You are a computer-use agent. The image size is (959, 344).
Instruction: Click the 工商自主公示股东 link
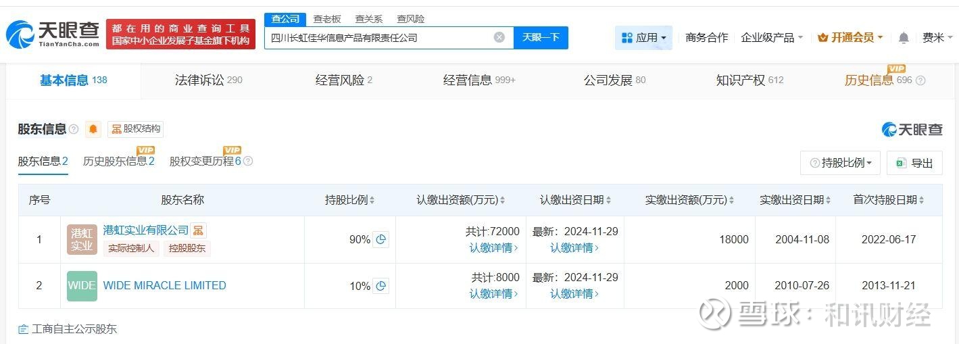[74, 329]
